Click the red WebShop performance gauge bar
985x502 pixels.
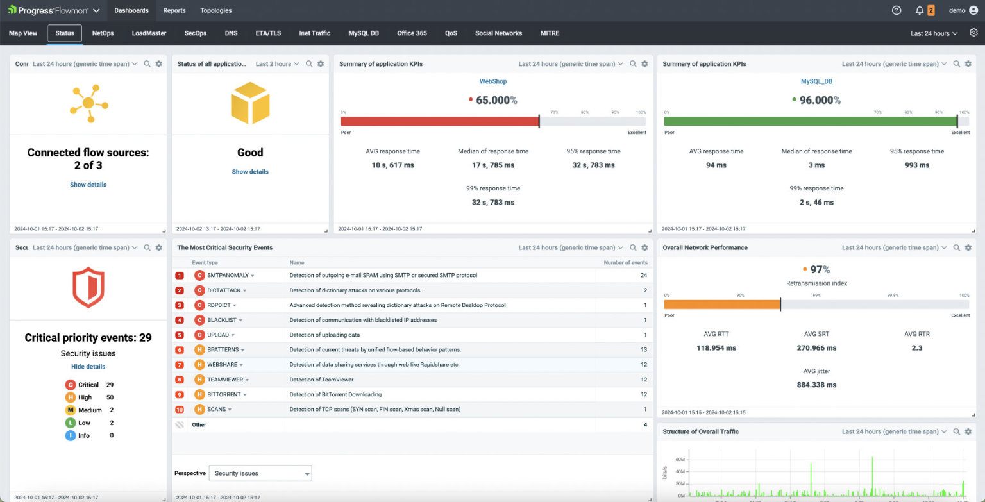coord(441,121)
